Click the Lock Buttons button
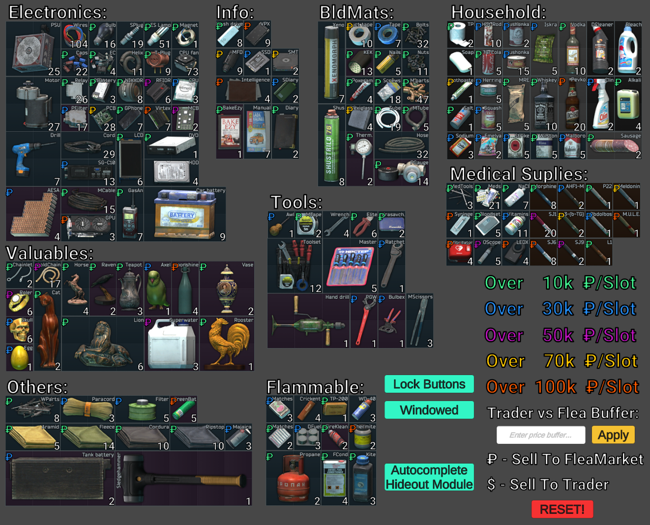The width and height of the screenshot is (650, 525). (429, 384)
